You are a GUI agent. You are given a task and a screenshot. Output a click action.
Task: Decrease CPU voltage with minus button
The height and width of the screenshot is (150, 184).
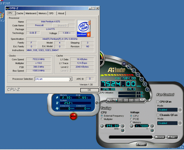coord(131,126)
